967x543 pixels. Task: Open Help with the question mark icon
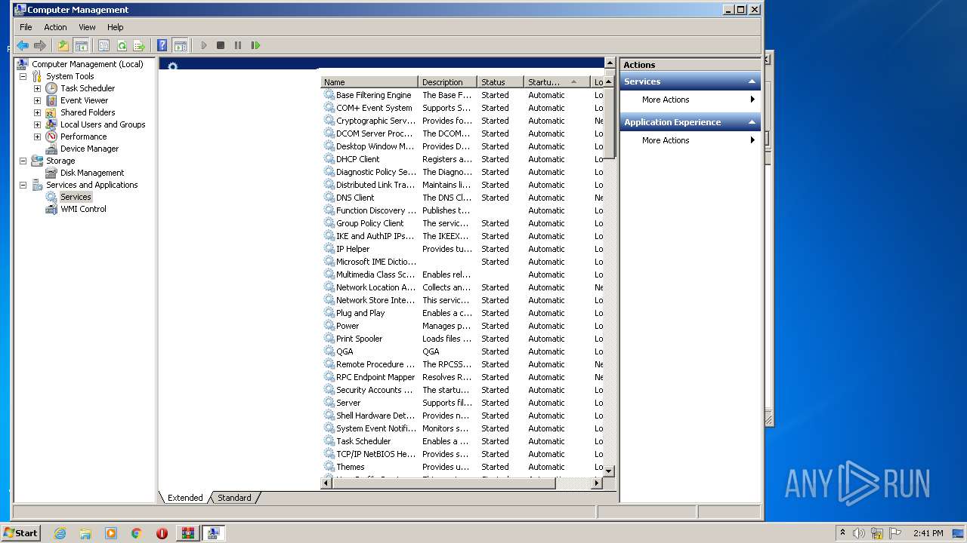click(162, 45)
